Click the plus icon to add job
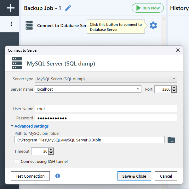Viewport: 189px width, 189px height. 11,8
